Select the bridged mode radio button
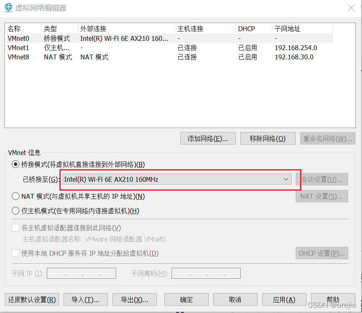 point(15,164)
